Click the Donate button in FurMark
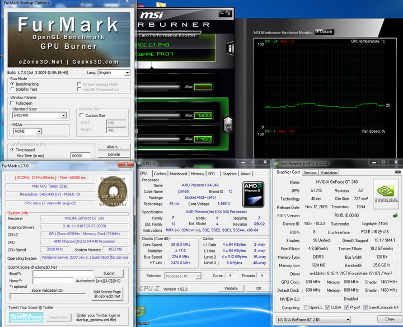 (x=114, y=154)
